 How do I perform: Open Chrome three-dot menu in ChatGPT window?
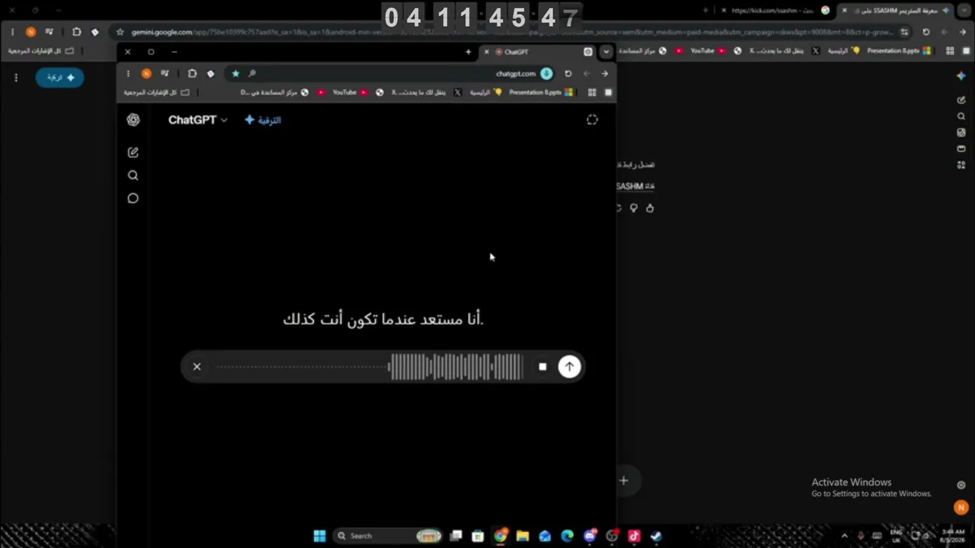128,74
